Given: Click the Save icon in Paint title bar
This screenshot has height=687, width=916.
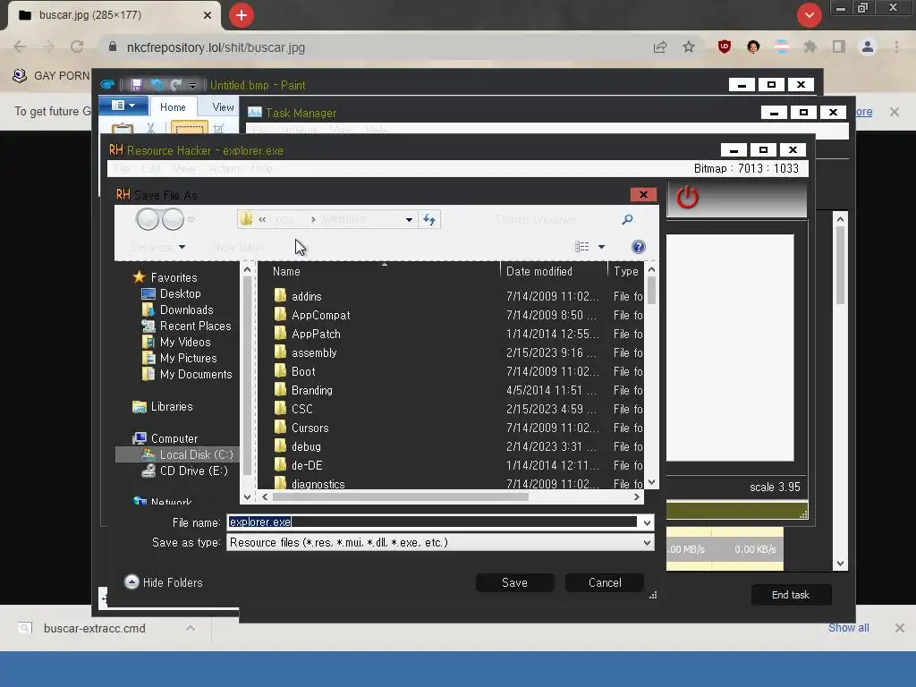Looking at the screenshot, I should click(x=136, y=85).
